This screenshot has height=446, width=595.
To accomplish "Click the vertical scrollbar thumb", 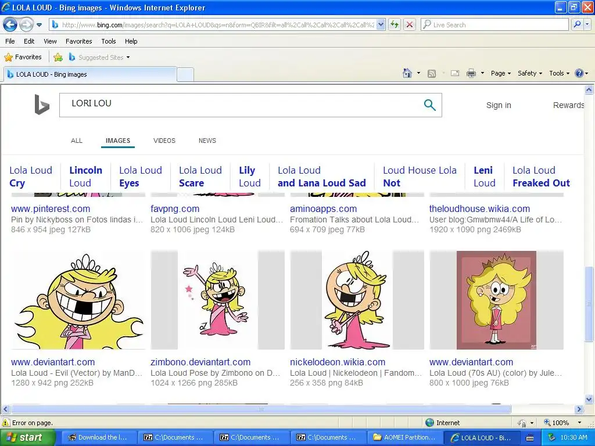I will click(589, 304).
